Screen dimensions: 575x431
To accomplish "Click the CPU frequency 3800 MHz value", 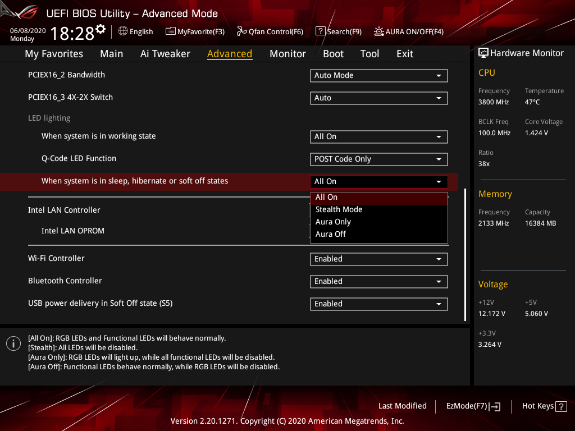I will 494,102.
